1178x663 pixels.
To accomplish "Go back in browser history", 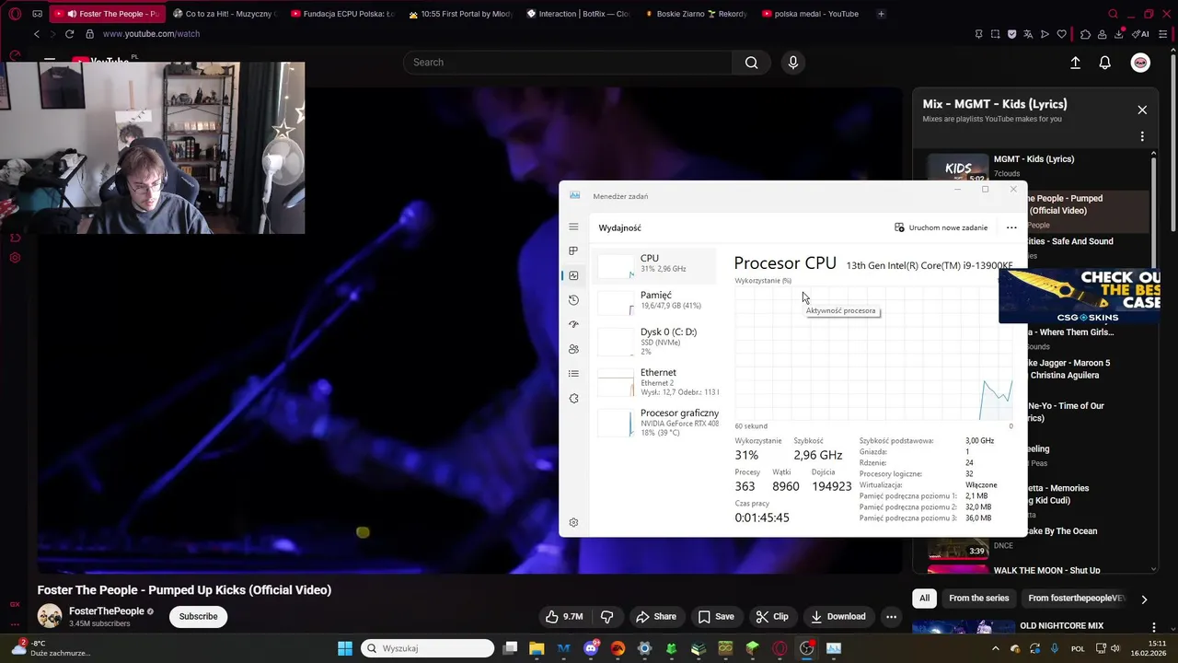I will 37,34.
